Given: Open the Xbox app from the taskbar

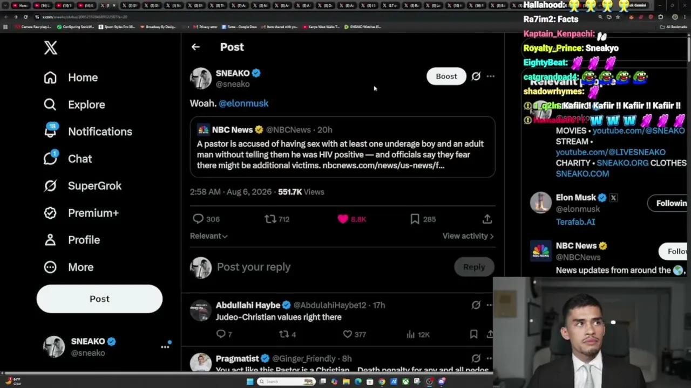Looking at the screenshot, I should click(405, 382).
